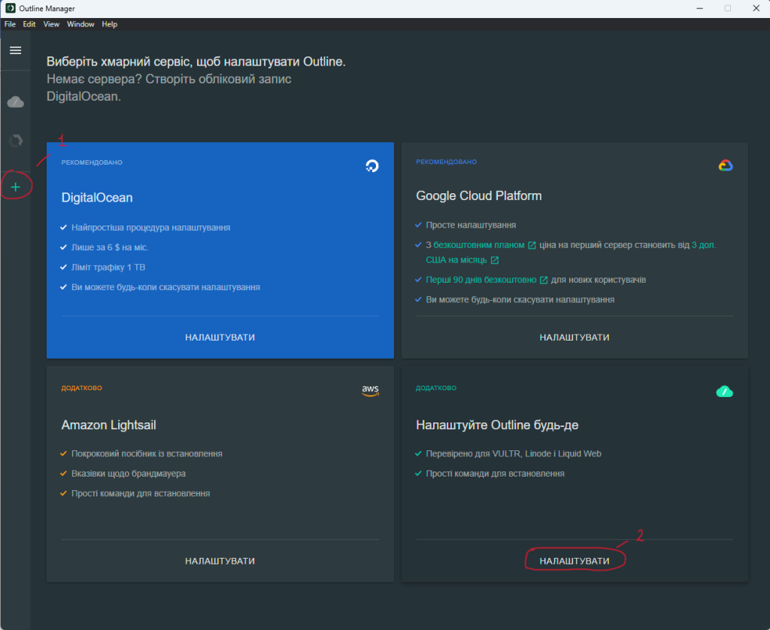Open the Window menu

[80, 24]
